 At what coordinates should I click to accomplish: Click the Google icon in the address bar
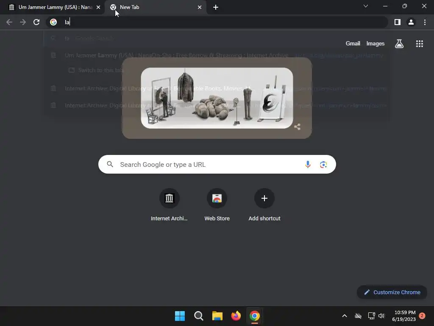click(x=53, y=22)
